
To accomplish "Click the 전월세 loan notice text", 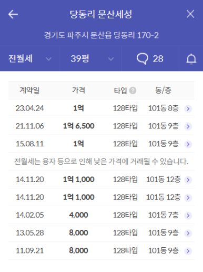I will pos(101,162).
